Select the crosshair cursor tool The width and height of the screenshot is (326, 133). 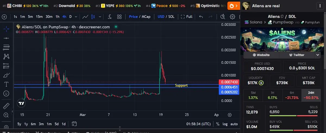point(6,29)
